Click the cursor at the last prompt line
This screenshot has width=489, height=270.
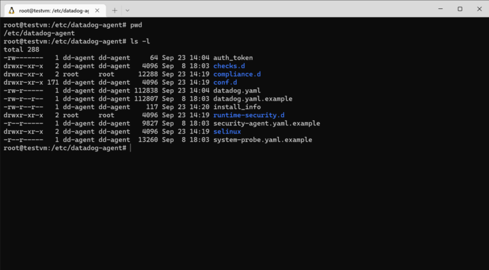(130, 148)
